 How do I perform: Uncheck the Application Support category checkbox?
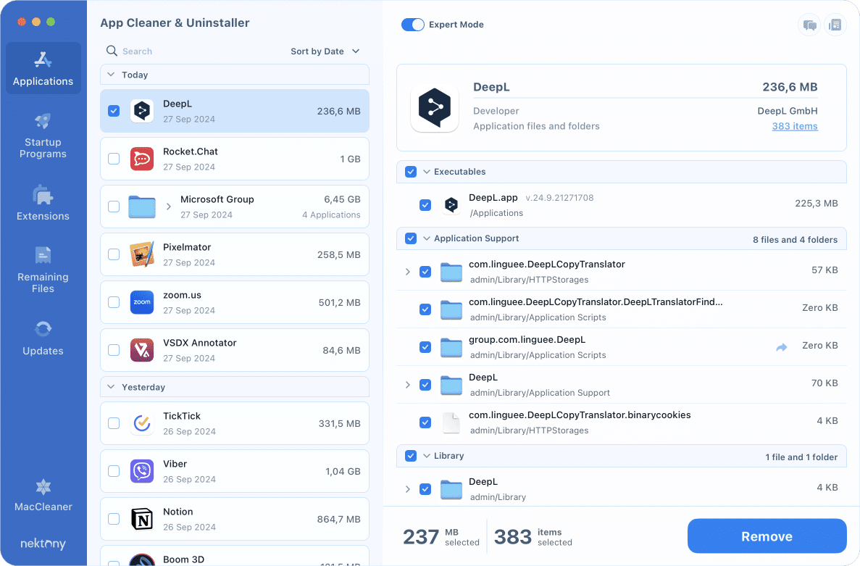pyautogui.click(x=411, y=238)
